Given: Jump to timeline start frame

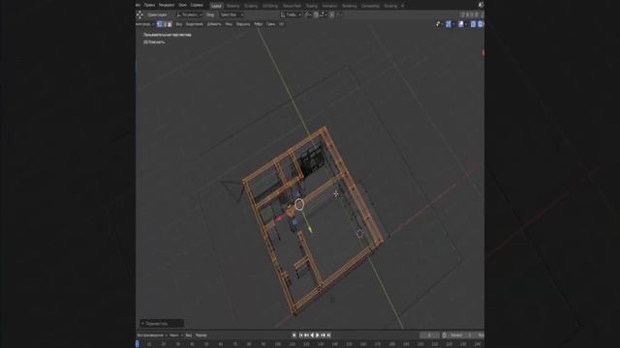Looking at the screenshot, I should (x=301, y=335).
